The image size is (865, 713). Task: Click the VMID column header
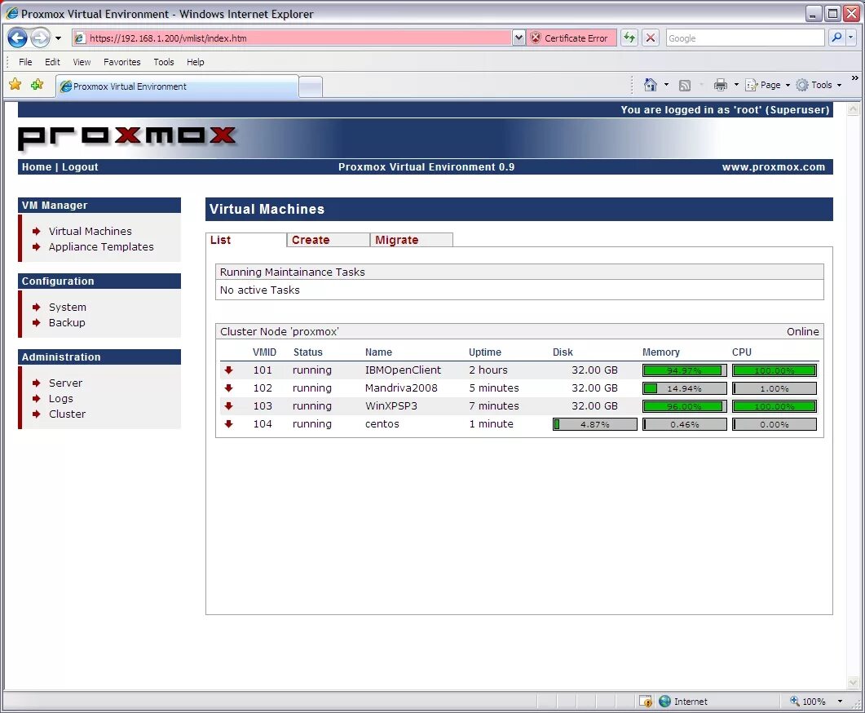click(264, 352)
